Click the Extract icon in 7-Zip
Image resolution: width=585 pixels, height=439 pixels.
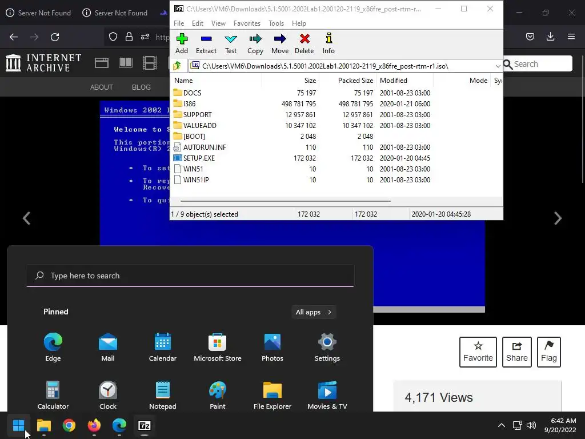click(x=206, y=43)
